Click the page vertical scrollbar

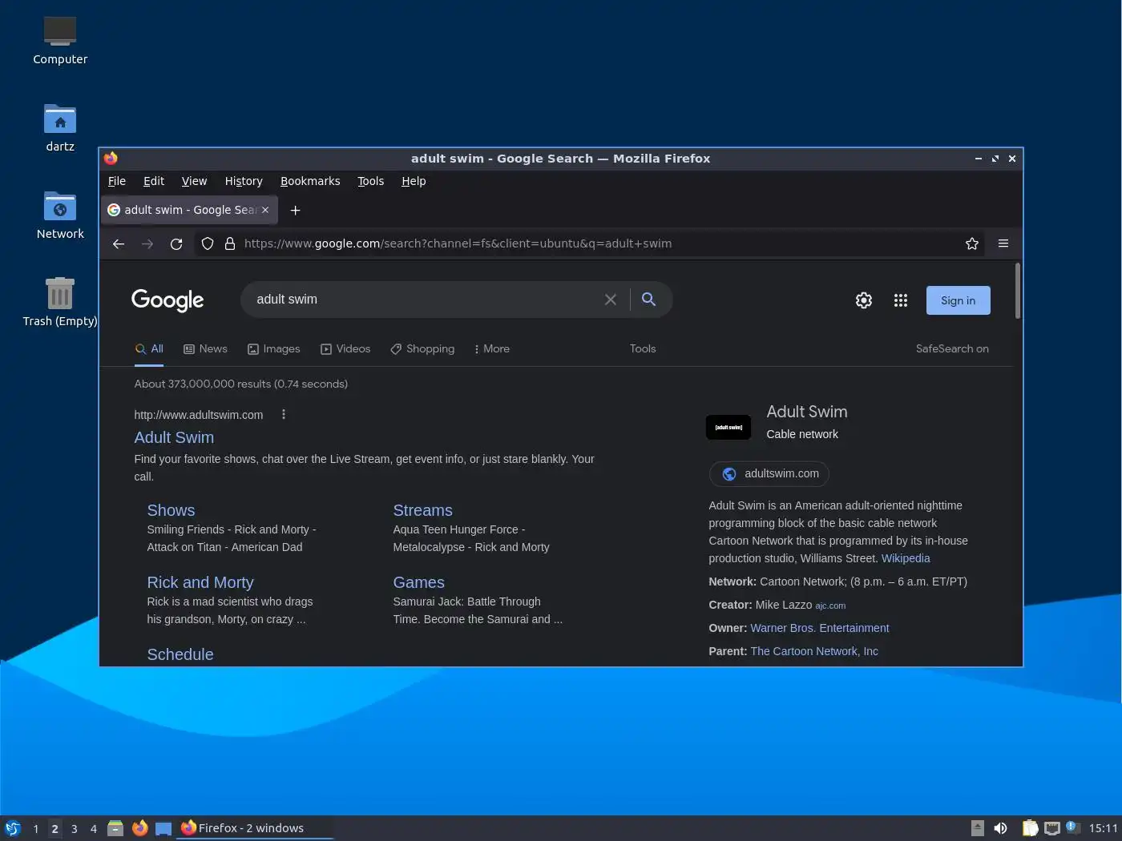point(1018,291)
